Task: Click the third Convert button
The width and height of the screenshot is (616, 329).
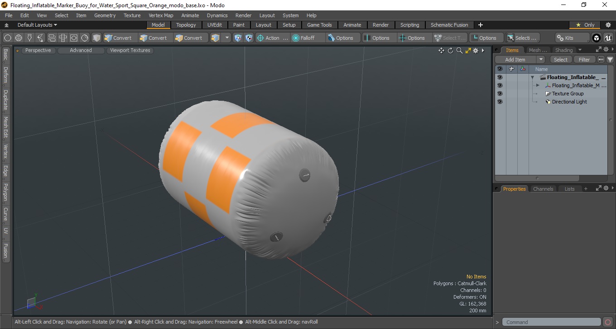Action: point(189,38)
